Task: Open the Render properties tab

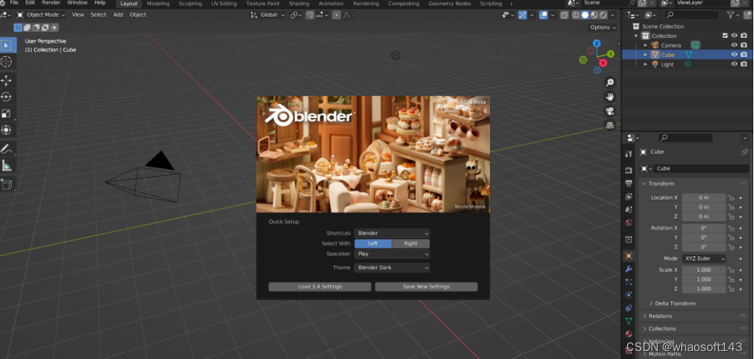Action: [629, 170]
